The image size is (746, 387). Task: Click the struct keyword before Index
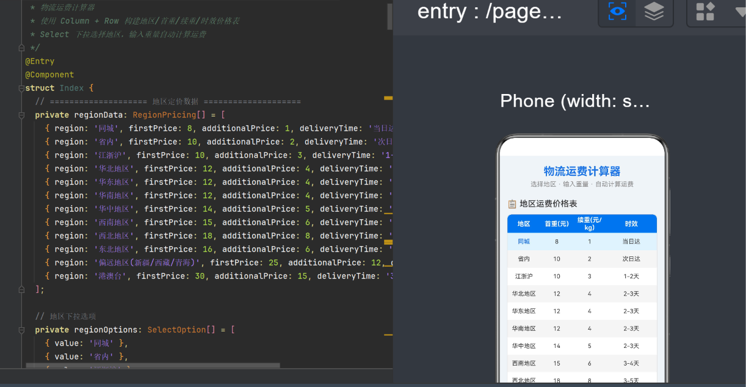(40, 89)
